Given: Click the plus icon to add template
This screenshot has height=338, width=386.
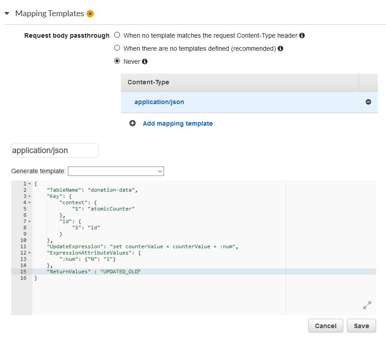Looking at the screenshot, I should [x=133, y=123].
